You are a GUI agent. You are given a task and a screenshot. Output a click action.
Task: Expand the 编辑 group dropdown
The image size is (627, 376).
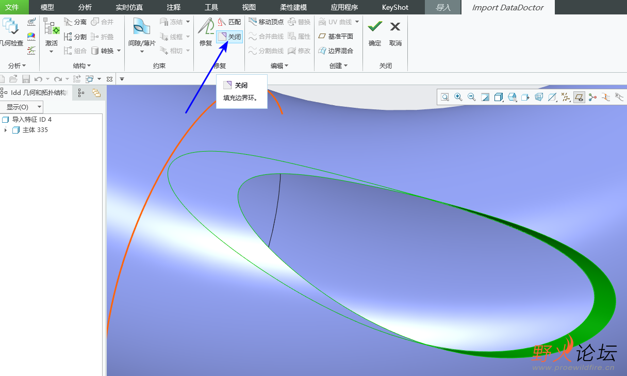(279, 66)
